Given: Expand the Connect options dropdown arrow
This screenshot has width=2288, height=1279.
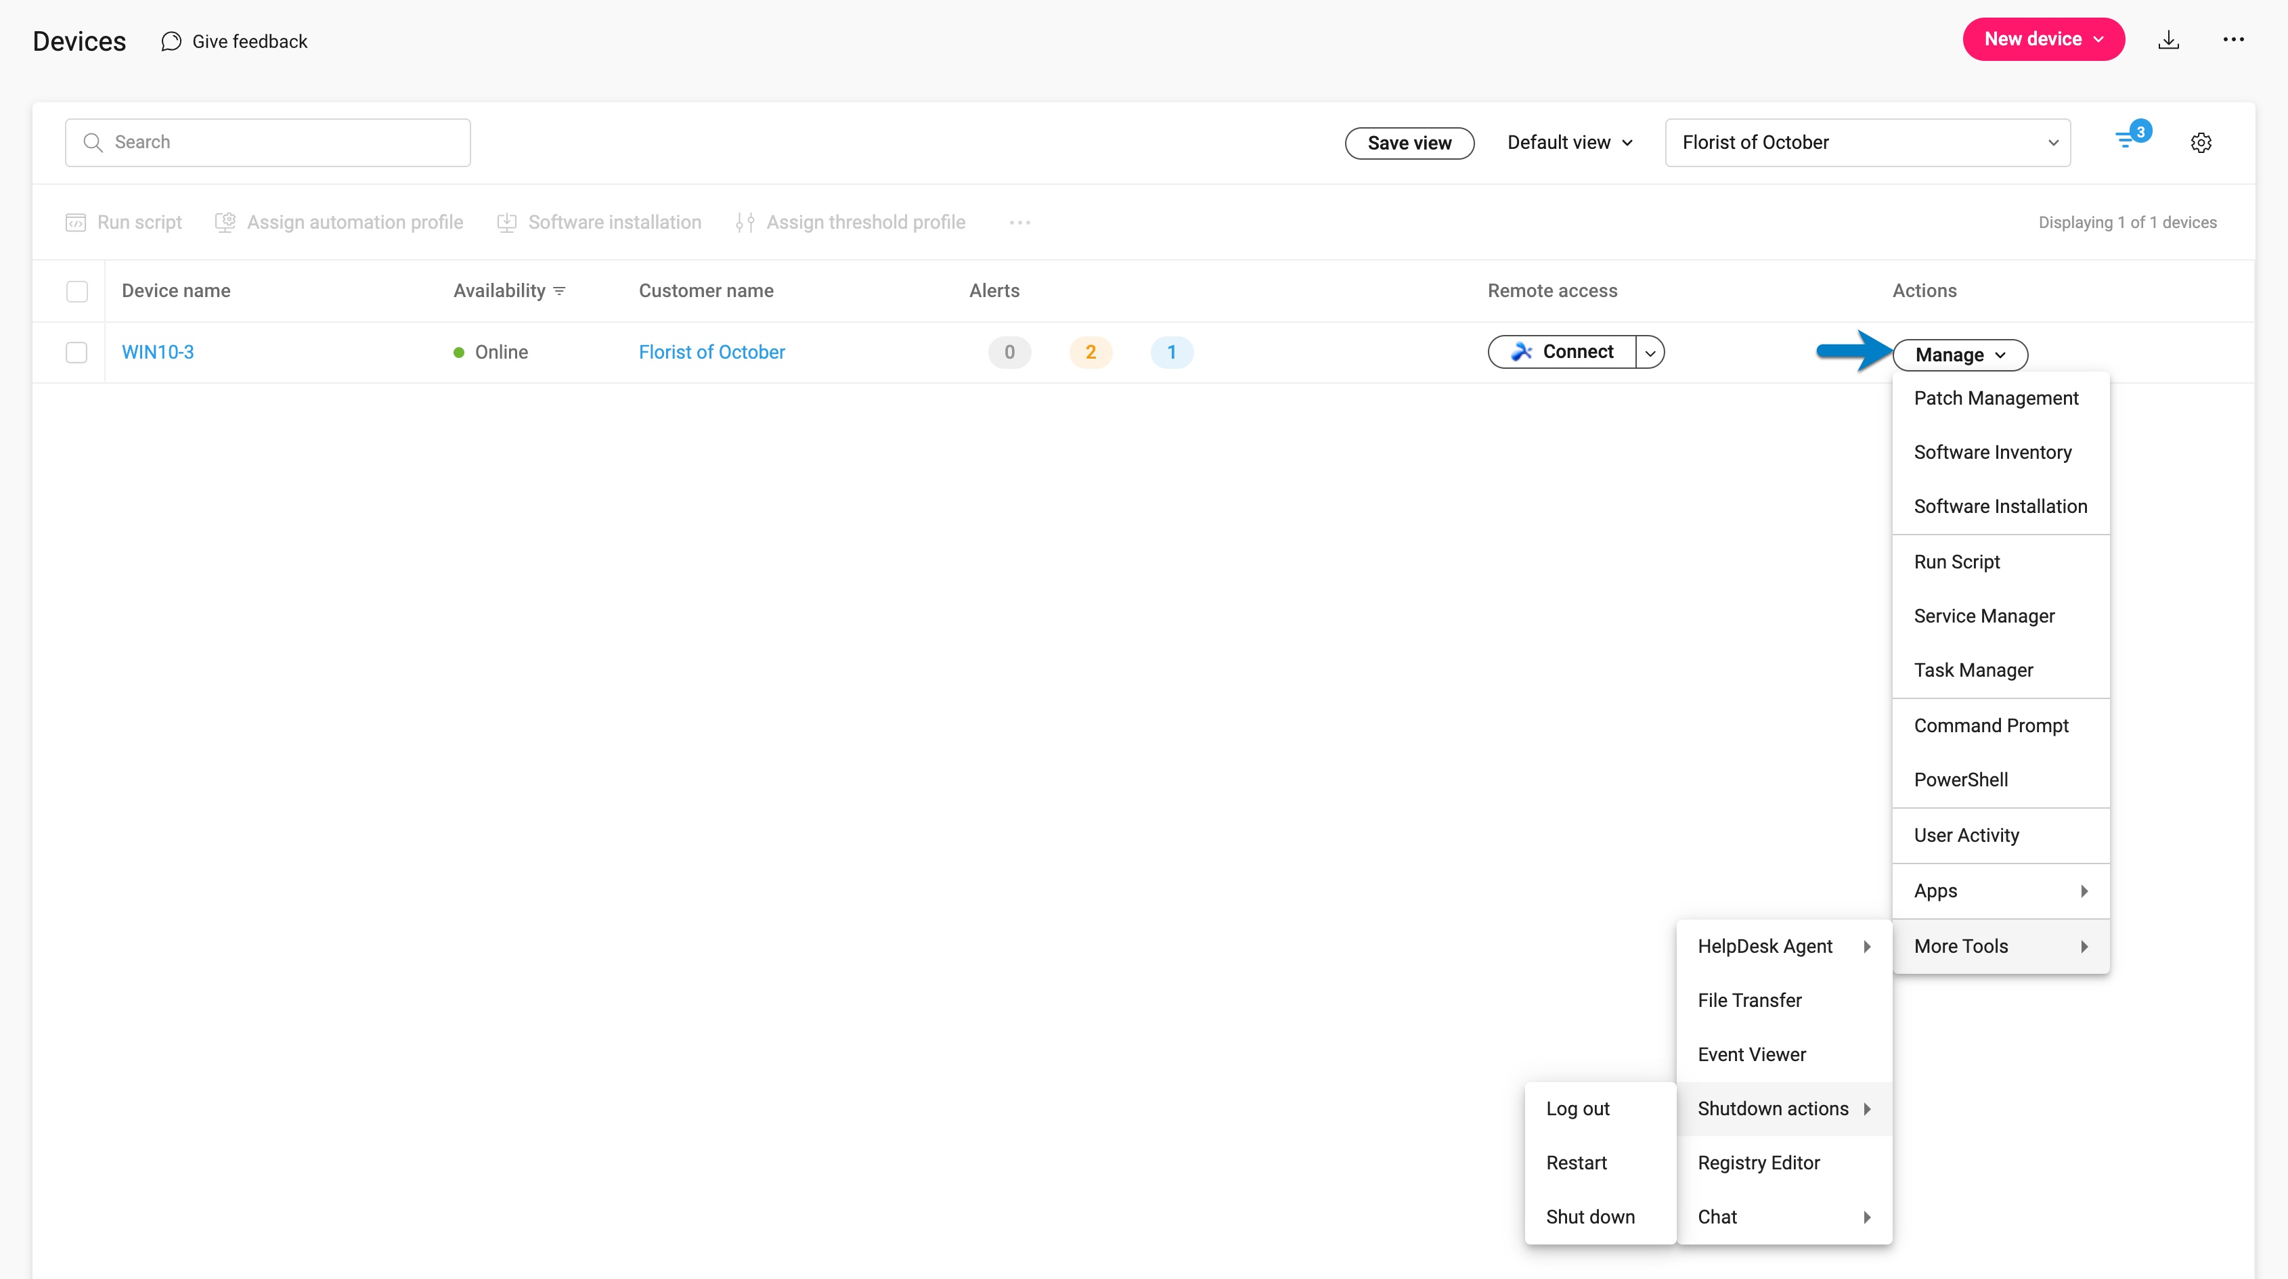Looking at the screenshot, I should pos(1650,353).
